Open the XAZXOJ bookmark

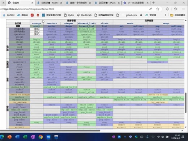9,15
